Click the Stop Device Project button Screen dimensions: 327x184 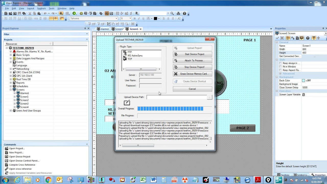click(192, 67)
